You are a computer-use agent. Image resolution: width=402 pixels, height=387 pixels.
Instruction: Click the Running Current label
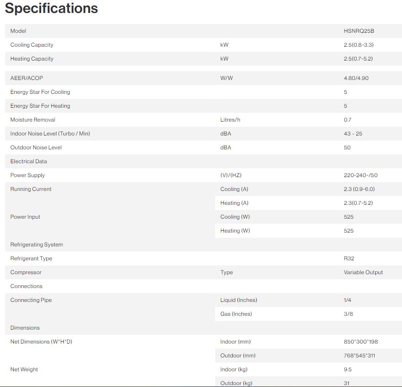tap(31, 189)
